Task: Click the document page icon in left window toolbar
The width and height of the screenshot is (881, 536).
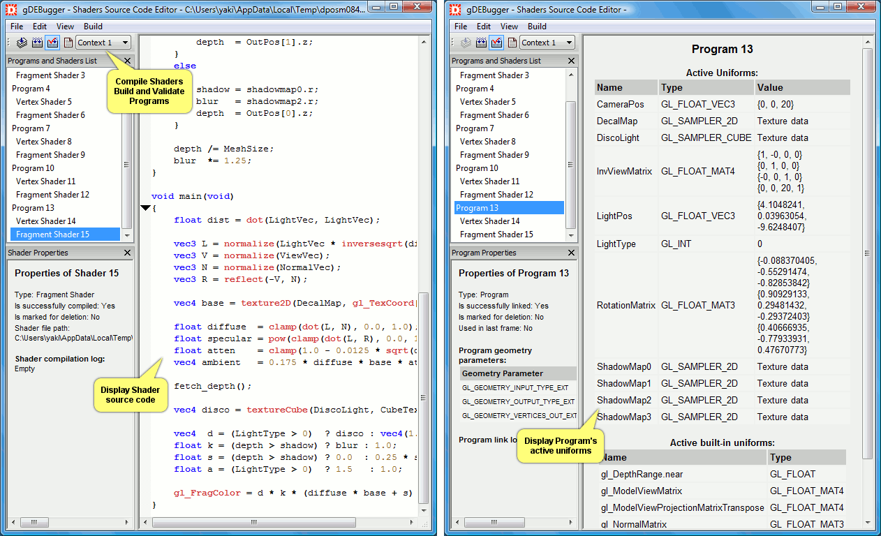Action: (x=68, y=43)
